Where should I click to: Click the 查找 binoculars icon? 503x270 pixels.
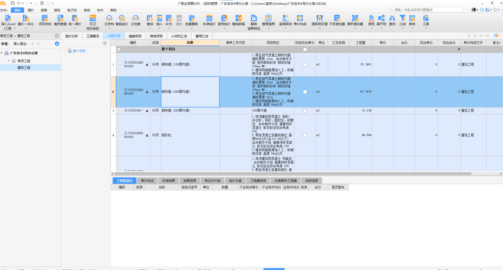click(392, 21)
